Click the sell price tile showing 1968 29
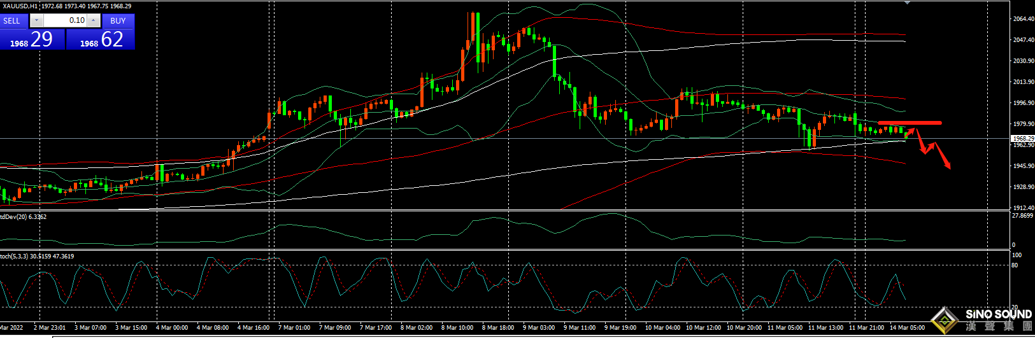The height and width of the screenshot is (338, 1035). pos(32,39)
